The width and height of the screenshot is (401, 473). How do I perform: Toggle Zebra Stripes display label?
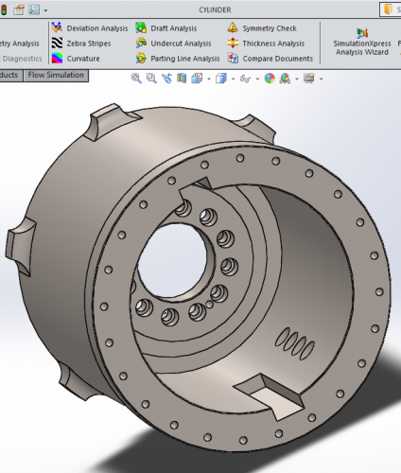(x=89, y=44)
